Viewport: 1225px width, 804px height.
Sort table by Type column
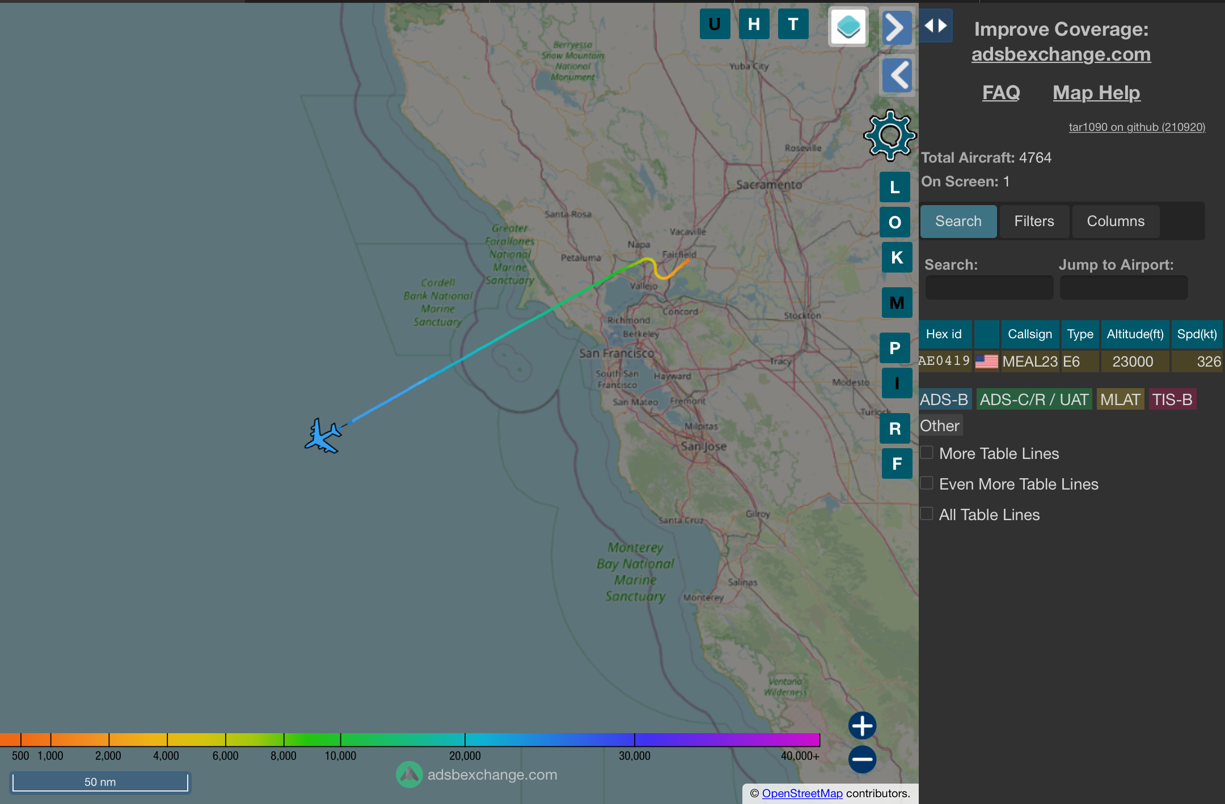click(x=1080, y=334)
